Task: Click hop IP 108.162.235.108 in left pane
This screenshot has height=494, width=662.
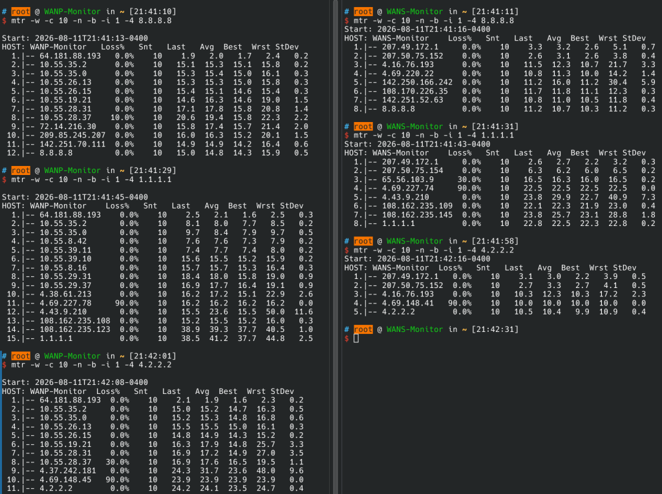Action: [75, 320]
